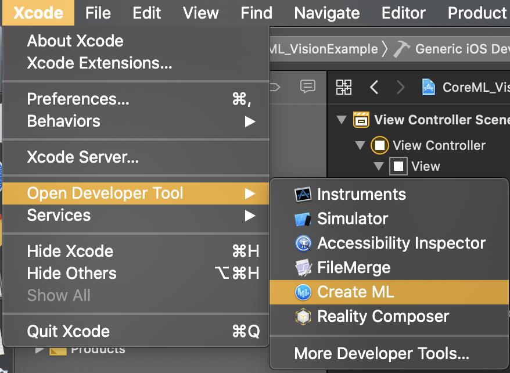This screenshot has height=373, width=510.
Task: Open the Navigate menu
Action: [x=327, y=13]
